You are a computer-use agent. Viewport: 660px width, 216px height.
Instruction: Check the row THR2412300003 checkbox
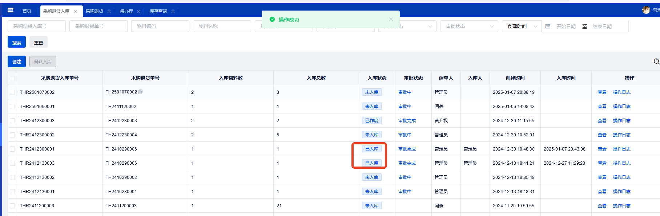point(12,121)
